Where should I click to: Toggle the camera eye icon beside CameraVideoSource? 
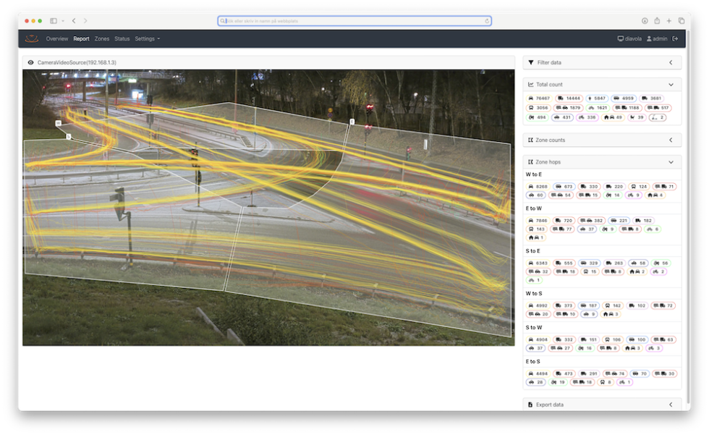pyautogui.click(x=29, y=63)
